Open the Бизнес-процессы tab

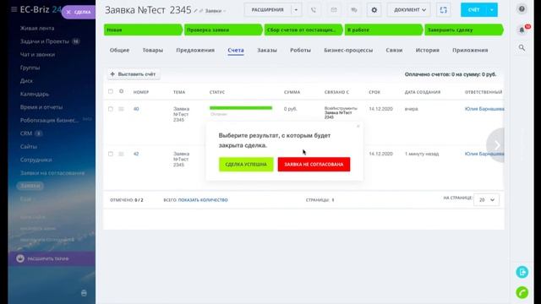click(348, 51)
